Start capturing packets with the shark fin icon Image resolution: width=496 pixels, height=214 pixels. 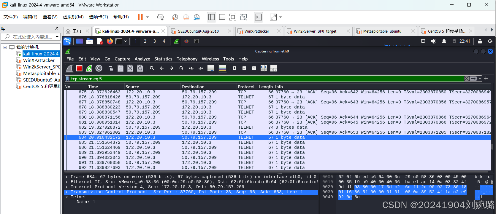click(x=69, y=68)
